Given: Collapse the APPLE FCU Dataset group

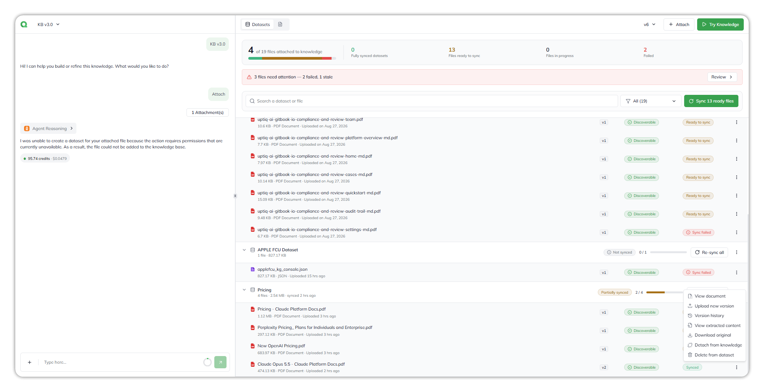Looking at the screenshot, I should tap(244, 250).
